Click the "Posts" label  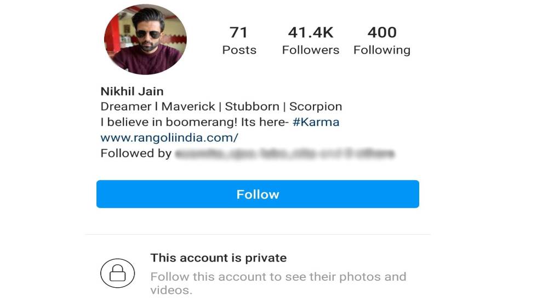(x=239, y=50)
